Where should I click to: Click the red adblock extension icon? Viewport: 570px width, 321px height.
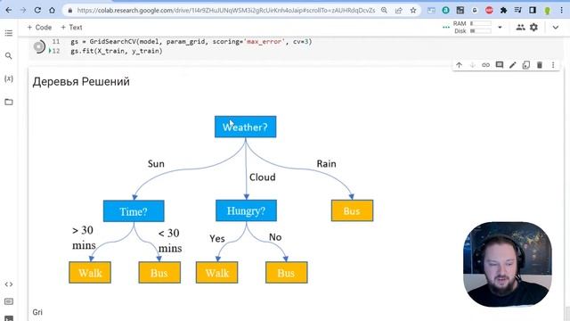[489, 10]
